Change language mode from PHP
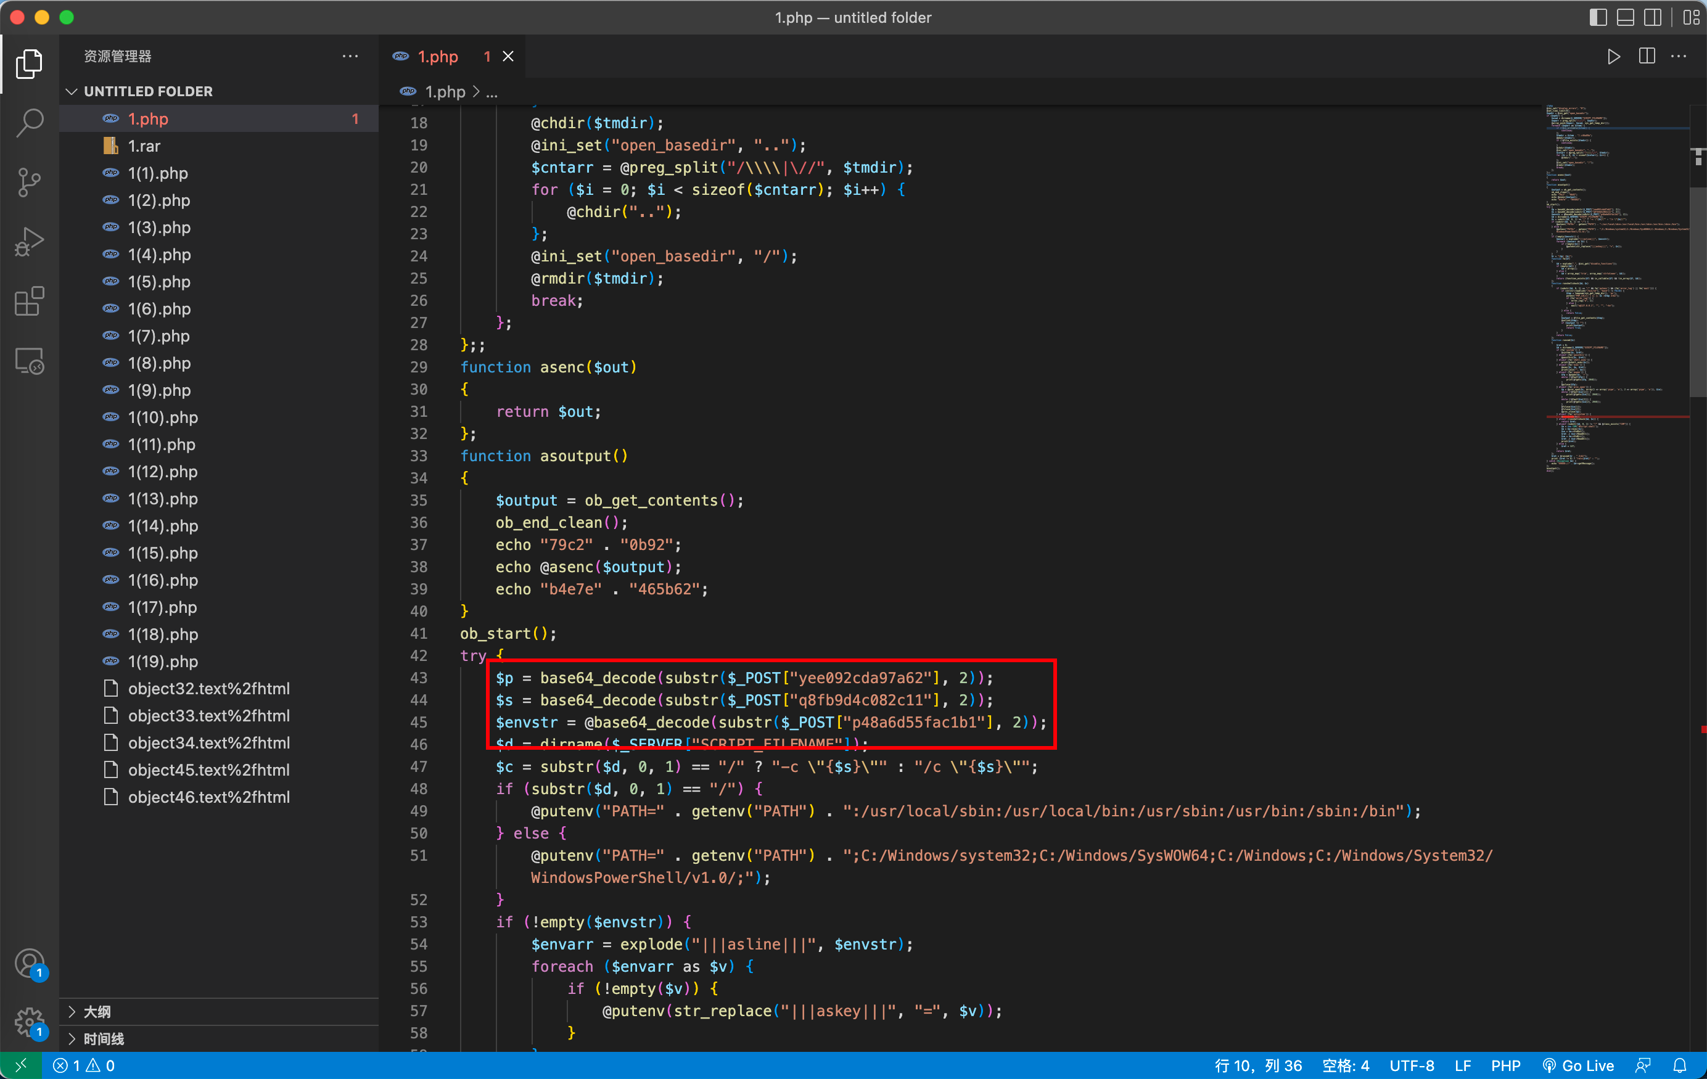Viewport: 1707px width, 1079px height. point(1505,1065)
